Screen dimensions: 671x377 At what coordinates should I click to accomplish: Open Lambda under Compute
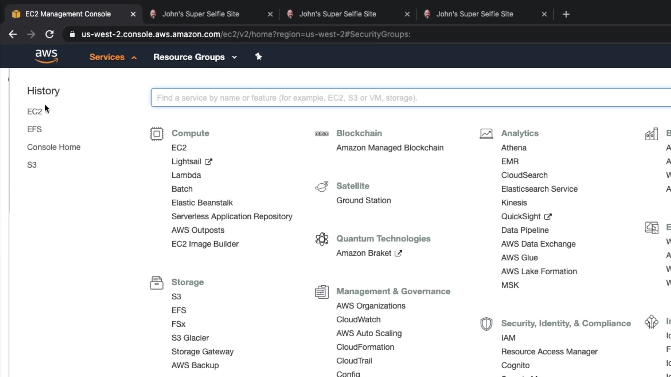point(186,175)
